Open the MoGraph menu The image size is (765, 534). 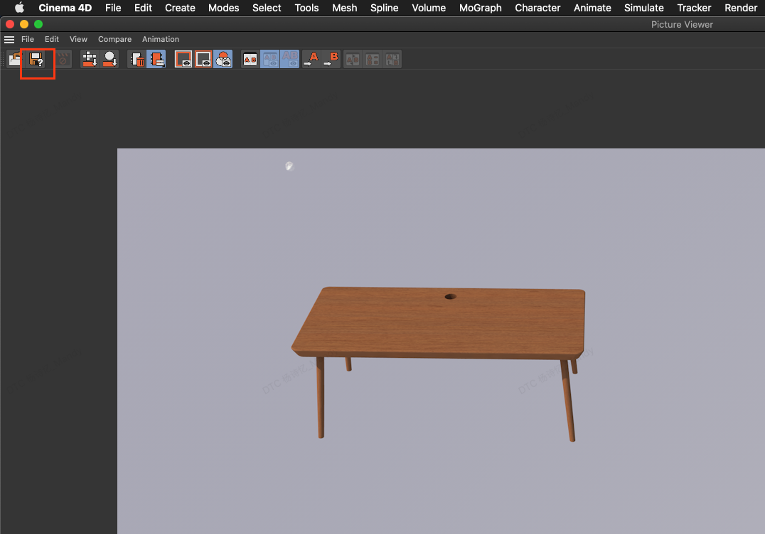coord(481,8)
